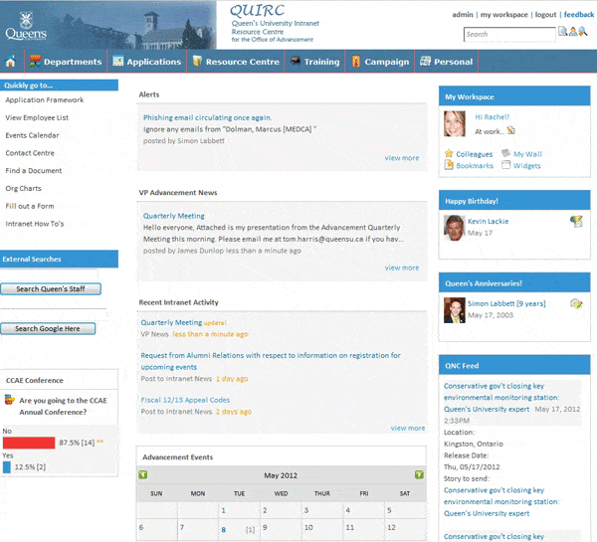
Task: Open the My Wall link
Action: point(527,154)
